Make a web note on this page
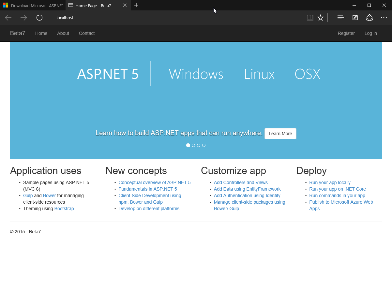 click(355, 18)
